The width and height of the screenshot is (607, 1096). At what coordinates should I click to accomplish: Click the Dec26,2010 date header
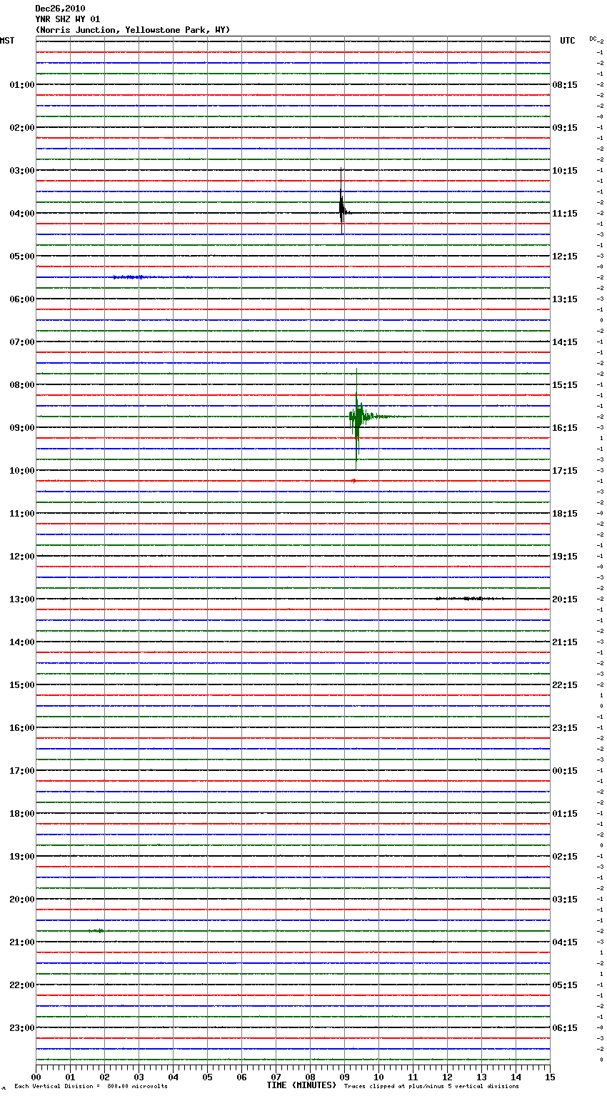[x=60, y=9]
